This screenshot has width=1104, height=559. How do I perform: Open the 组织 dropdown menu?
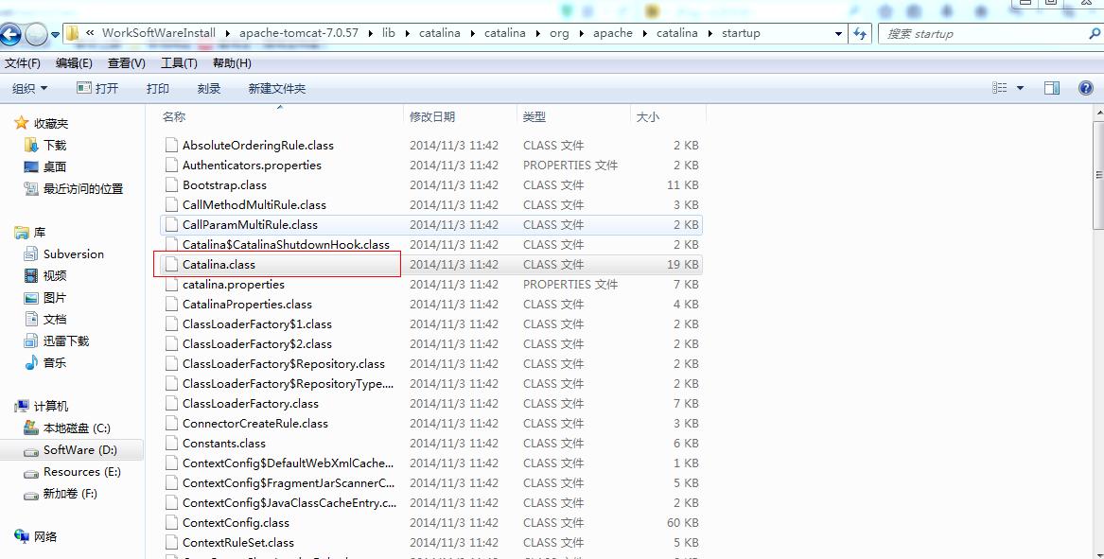(x=29, y=88)
